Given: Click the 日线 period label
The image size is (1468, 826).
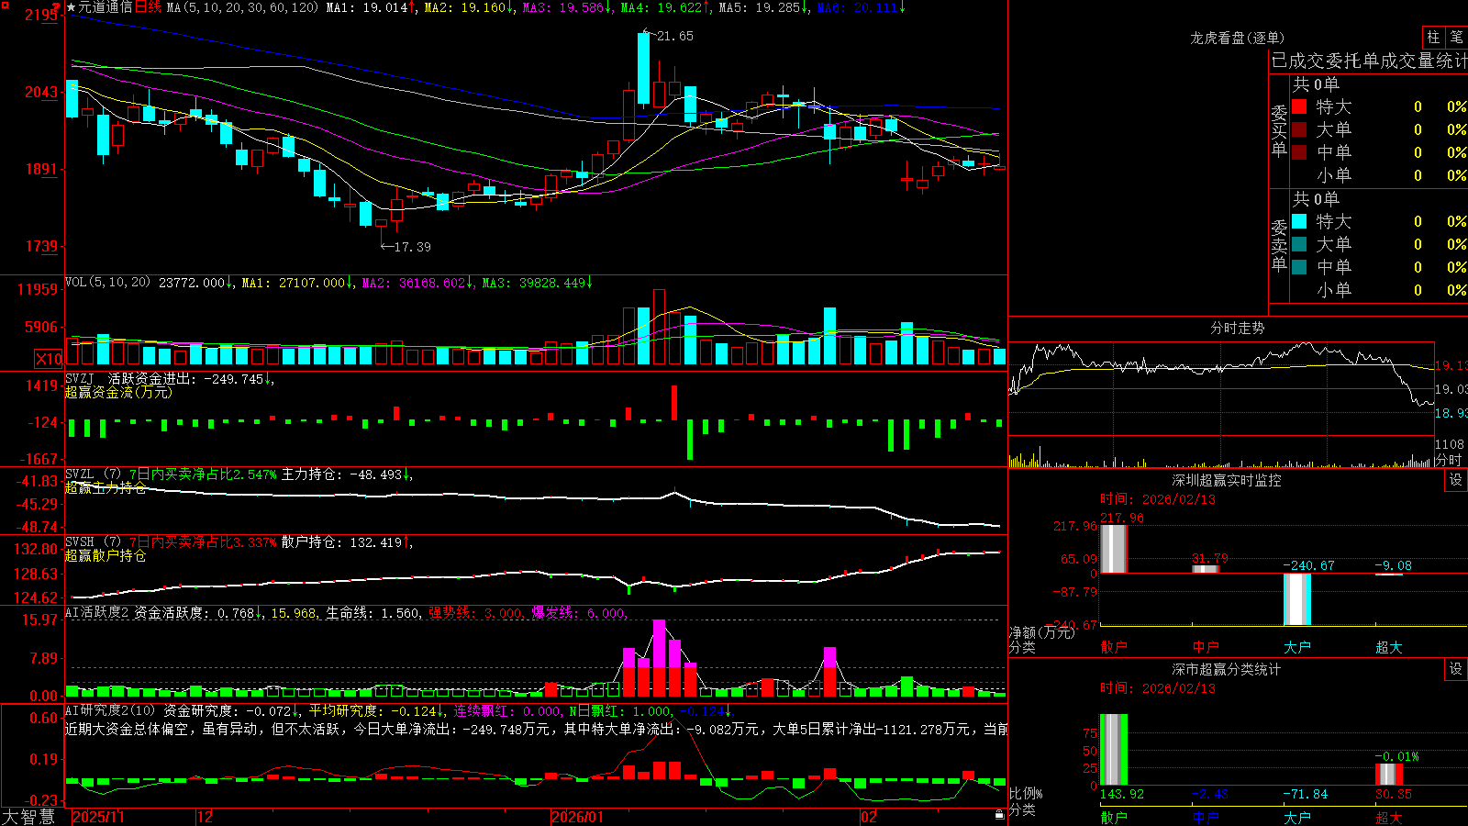Looking at the screenshot, I should pyautogui.click(x=148, y=7).
